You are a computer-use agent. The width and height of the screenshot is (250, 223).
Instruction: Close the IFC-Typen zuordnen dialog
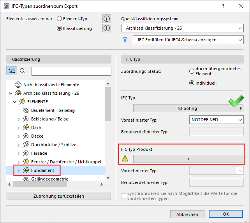pyautogui.click(x=241, y=6)
